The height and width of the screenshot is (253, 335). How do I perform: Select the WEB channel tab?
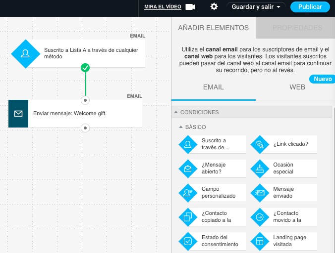pyautogui.click(x=297, y=87)
